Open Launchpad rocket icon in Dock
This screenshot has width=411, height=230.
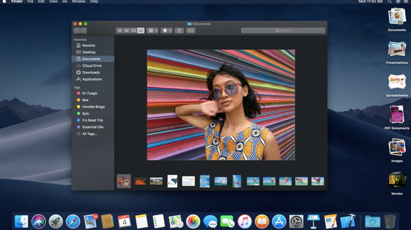pyautogui.click(x=56, y=221)
